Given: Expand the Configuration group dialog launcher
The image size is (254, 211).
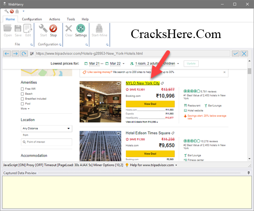Looking at the screenshot, I should click(60, 45).
